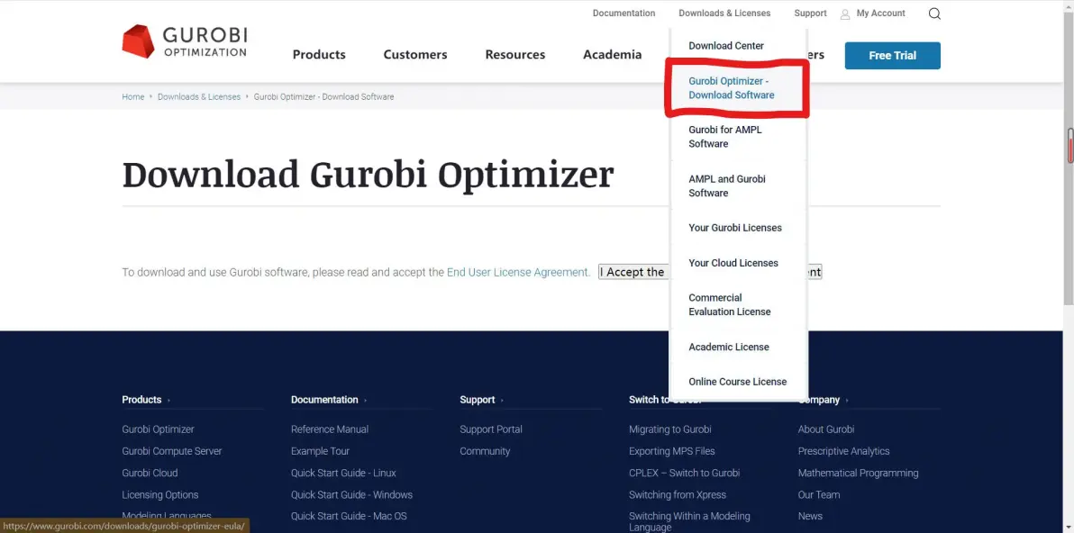Select Online Course License entry
The height and width of the screenshot is (533, 1074).
738,382
